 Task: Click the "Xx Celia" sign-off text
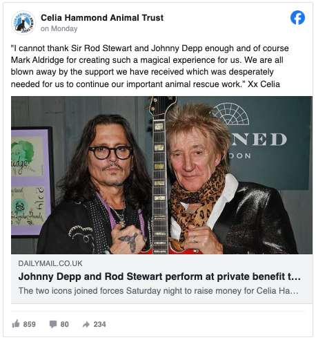coord(264,84)
